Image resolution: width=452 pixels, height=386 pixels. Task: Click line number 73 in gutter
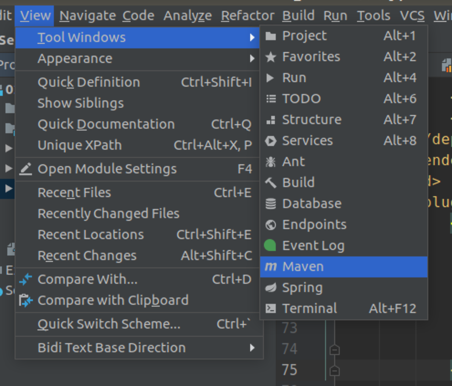[x=289, y=328]
